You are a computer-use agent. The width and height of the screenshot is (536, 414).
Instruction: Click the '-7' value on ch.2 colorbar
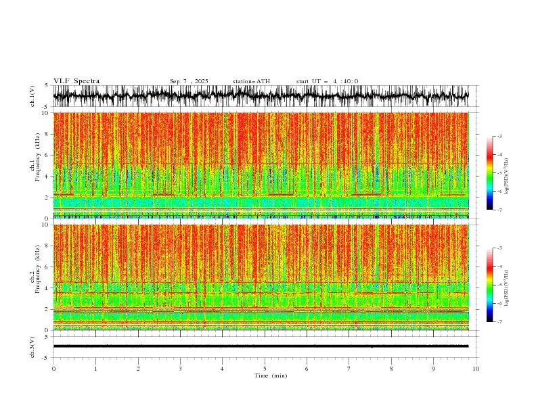(x=499, y=322)
